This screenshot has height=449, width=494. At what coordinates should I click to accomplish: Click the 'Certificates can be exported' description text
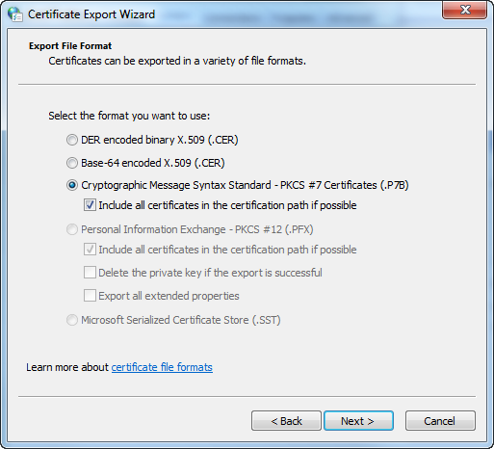pos(177,61)
